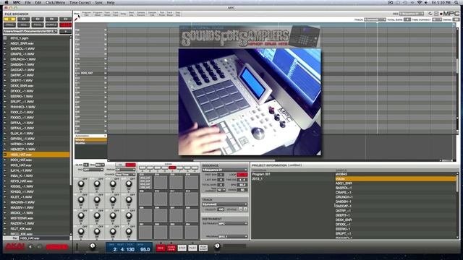Open the PAD dropdown set to OFF
The height and width of the screenshot is (260, 463).
click(93, 170)
